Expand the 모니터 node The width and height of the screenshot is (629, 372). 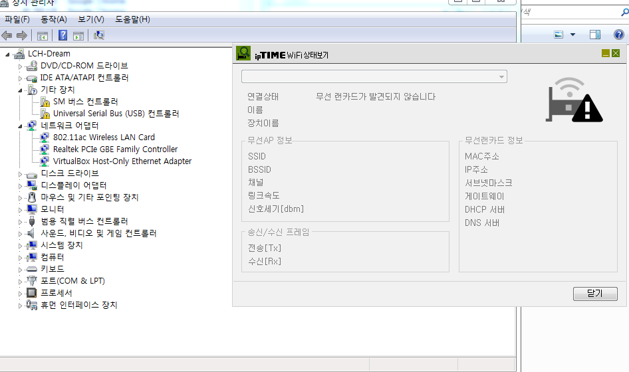tap(20, 210)
